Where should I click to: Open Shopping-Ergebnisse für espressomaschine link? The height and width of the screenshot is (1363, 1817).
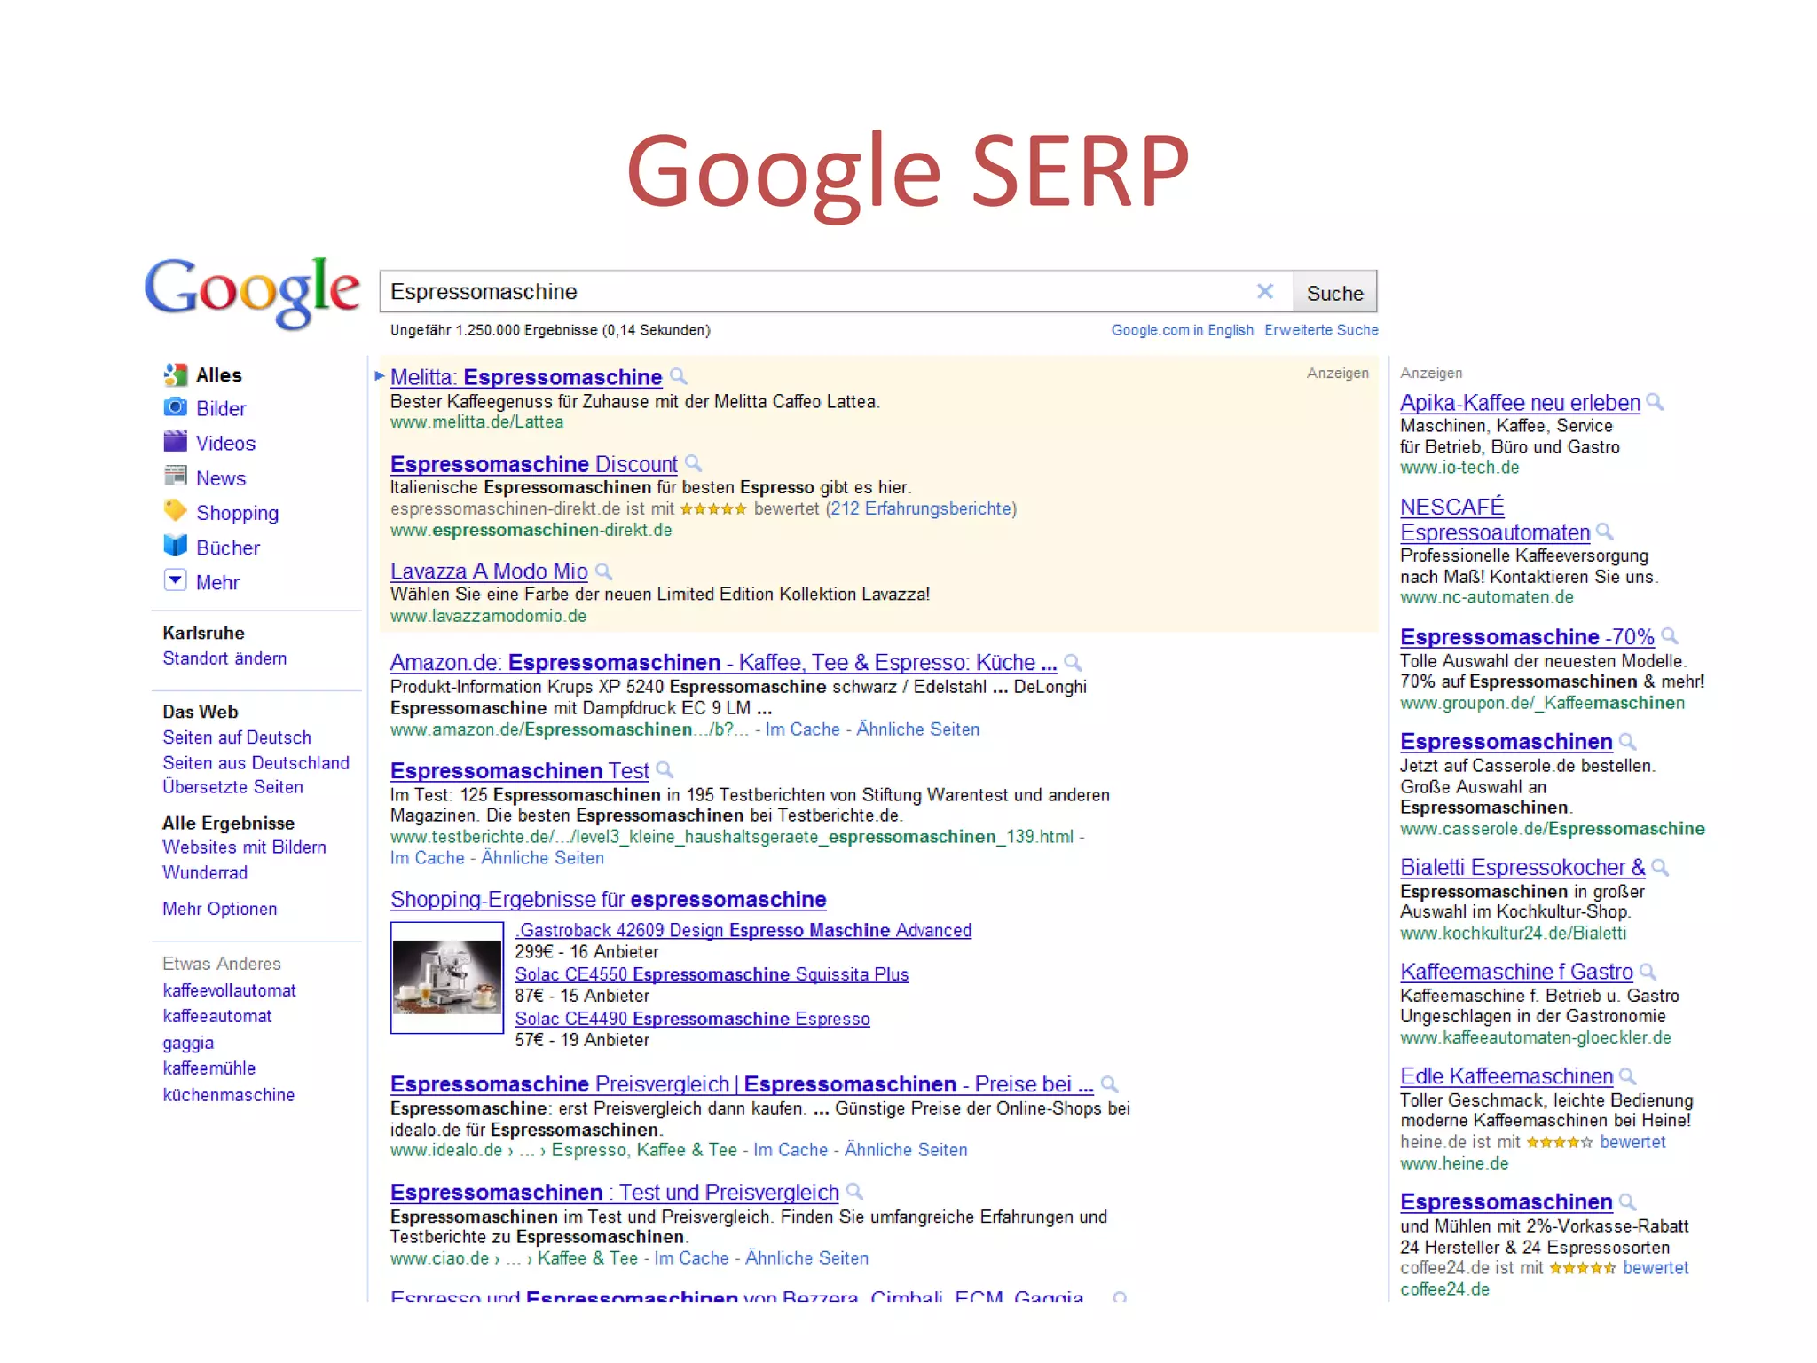point(608,899)
